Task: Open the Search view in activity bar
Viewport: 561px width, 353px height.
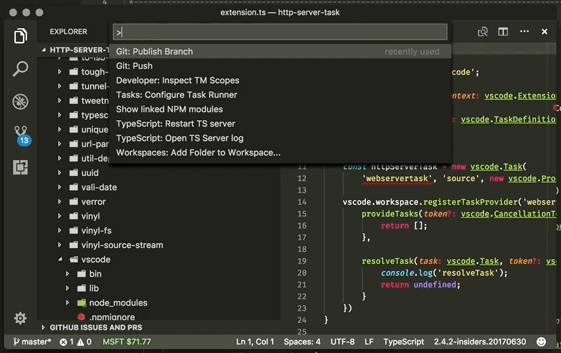Action: click(x=20, y=69)
